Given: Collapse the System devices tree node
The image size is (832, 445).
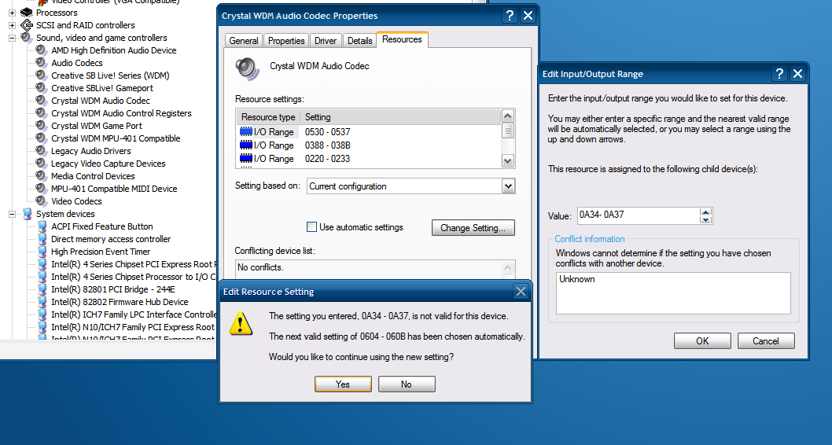Looking at the screenshot, I should [x=13, y=214].
